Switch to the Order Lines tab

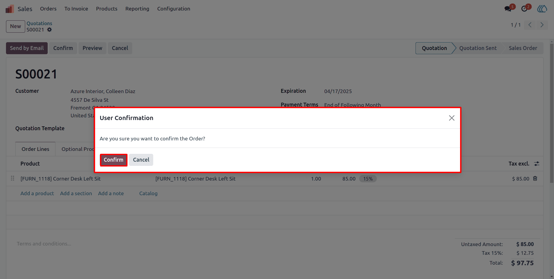tap(35, 149)
